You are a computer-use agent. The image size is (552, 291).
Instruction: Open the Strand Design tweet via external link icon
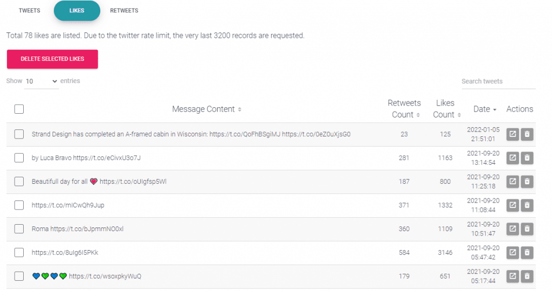pos(513,134)
